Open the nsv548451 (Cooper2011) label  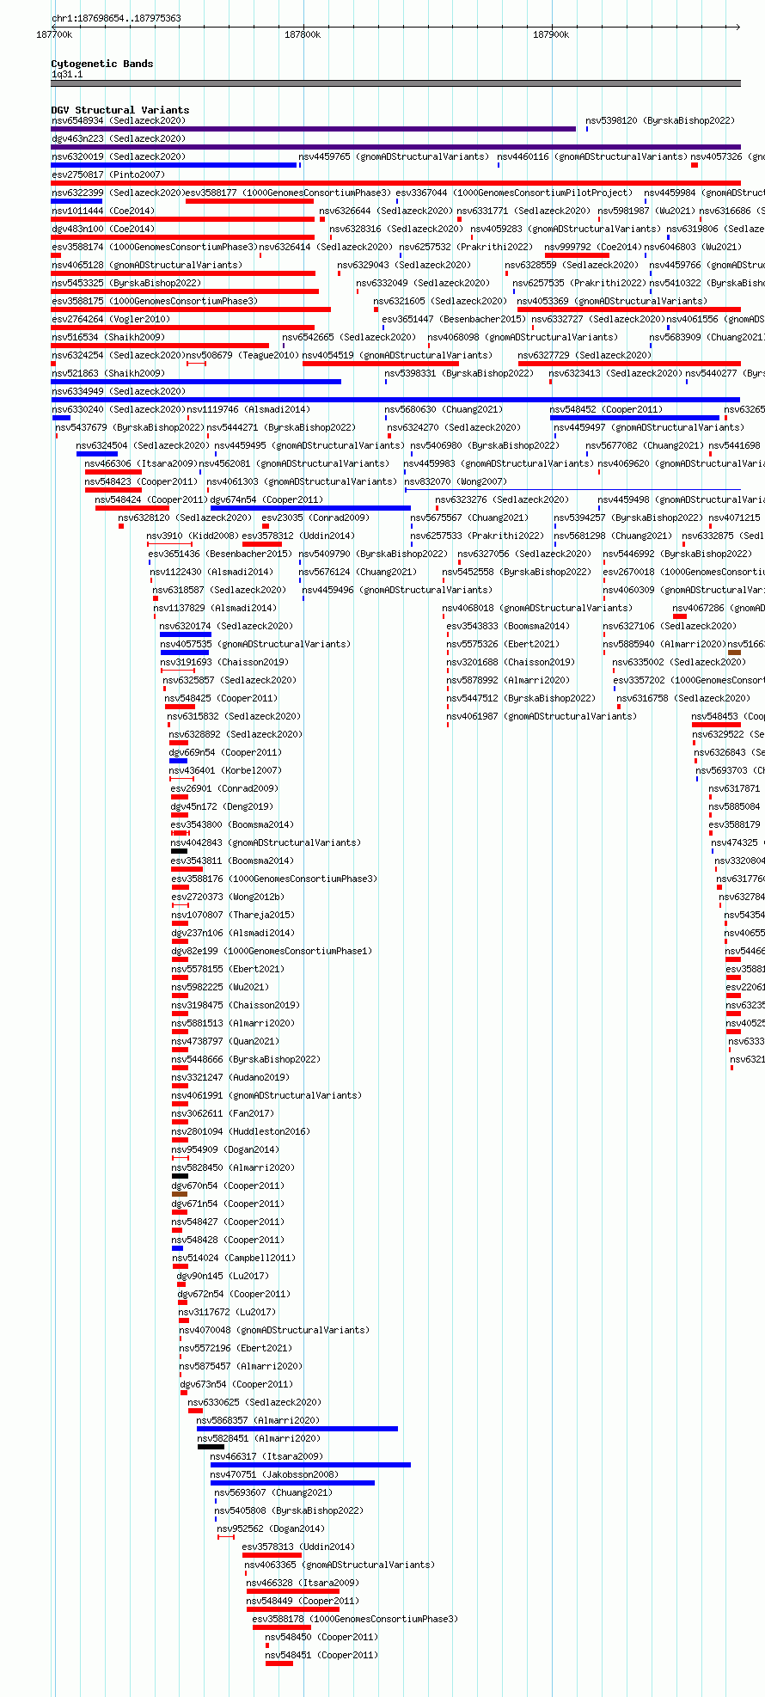pos(321,1656)
